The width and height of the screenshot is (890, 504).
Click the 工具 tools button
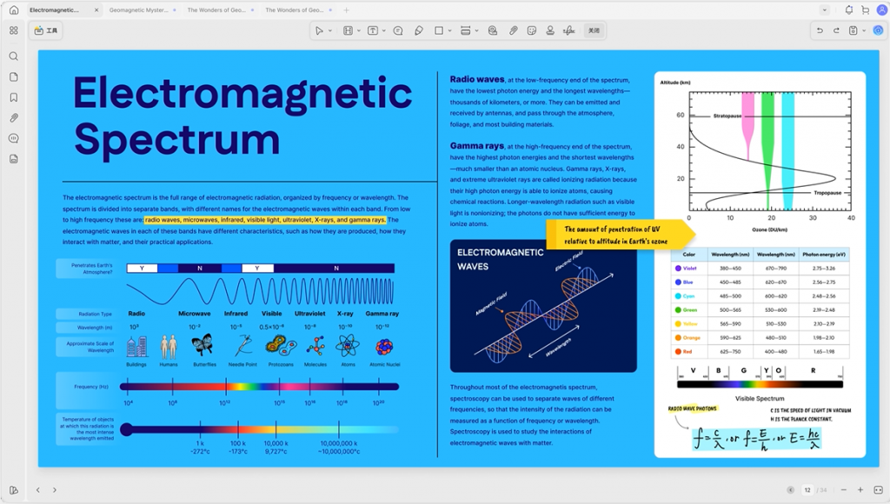[x=46, y=30]
